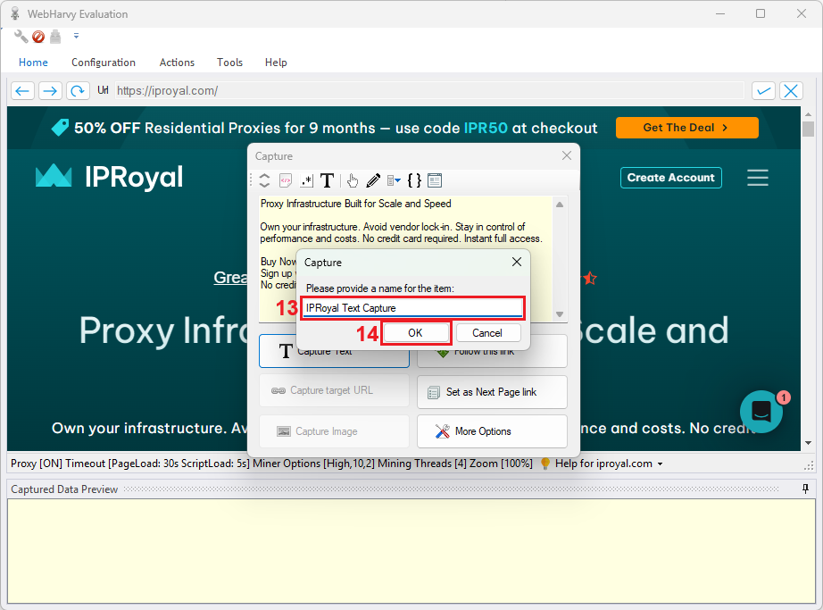The image size is (823, 610).
Task: Reload the page with the refresh button
Action: pos(78,91)
